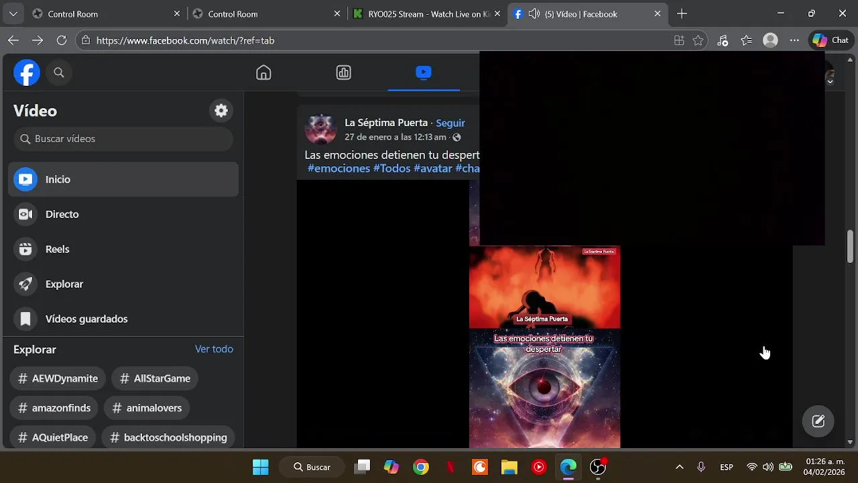Viewport: 858px width, 483px height.
Task: Expand the account menu chevron near profile
Action: (830, 81)
